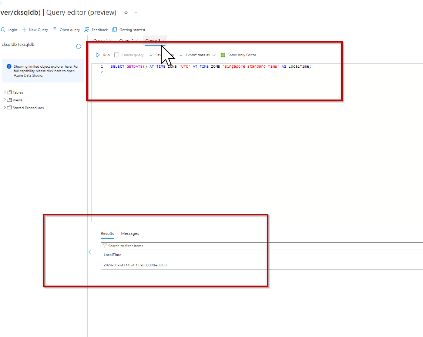The height and width of the screenshot is (337, 423).
Task: Select the Open query option
Action: coord(66,30)
